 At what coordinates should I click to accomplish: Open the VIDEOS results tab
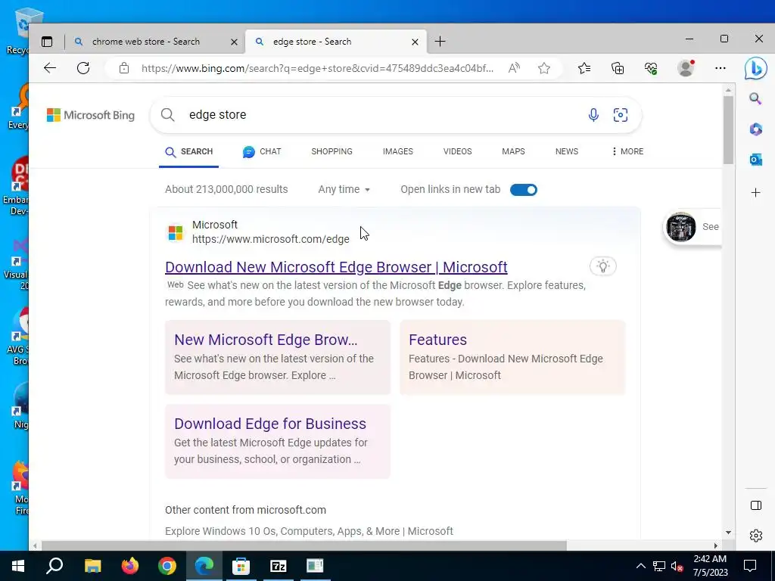(458, 151)
